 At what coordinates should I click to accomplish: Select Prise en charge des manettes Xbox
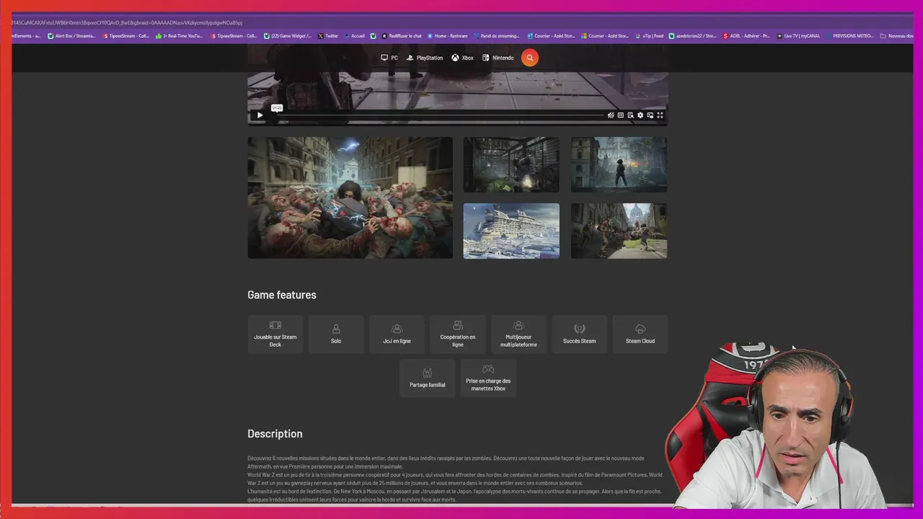click(x=488, y=378)
